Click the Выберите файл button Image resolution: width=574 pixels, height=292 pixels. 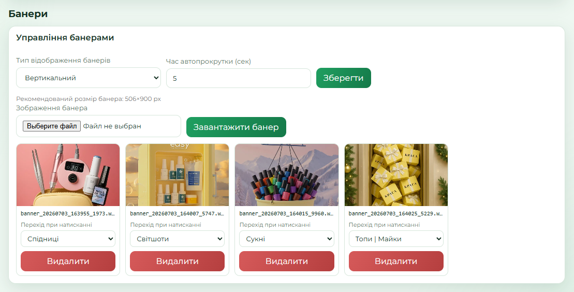tap(52, 126)
